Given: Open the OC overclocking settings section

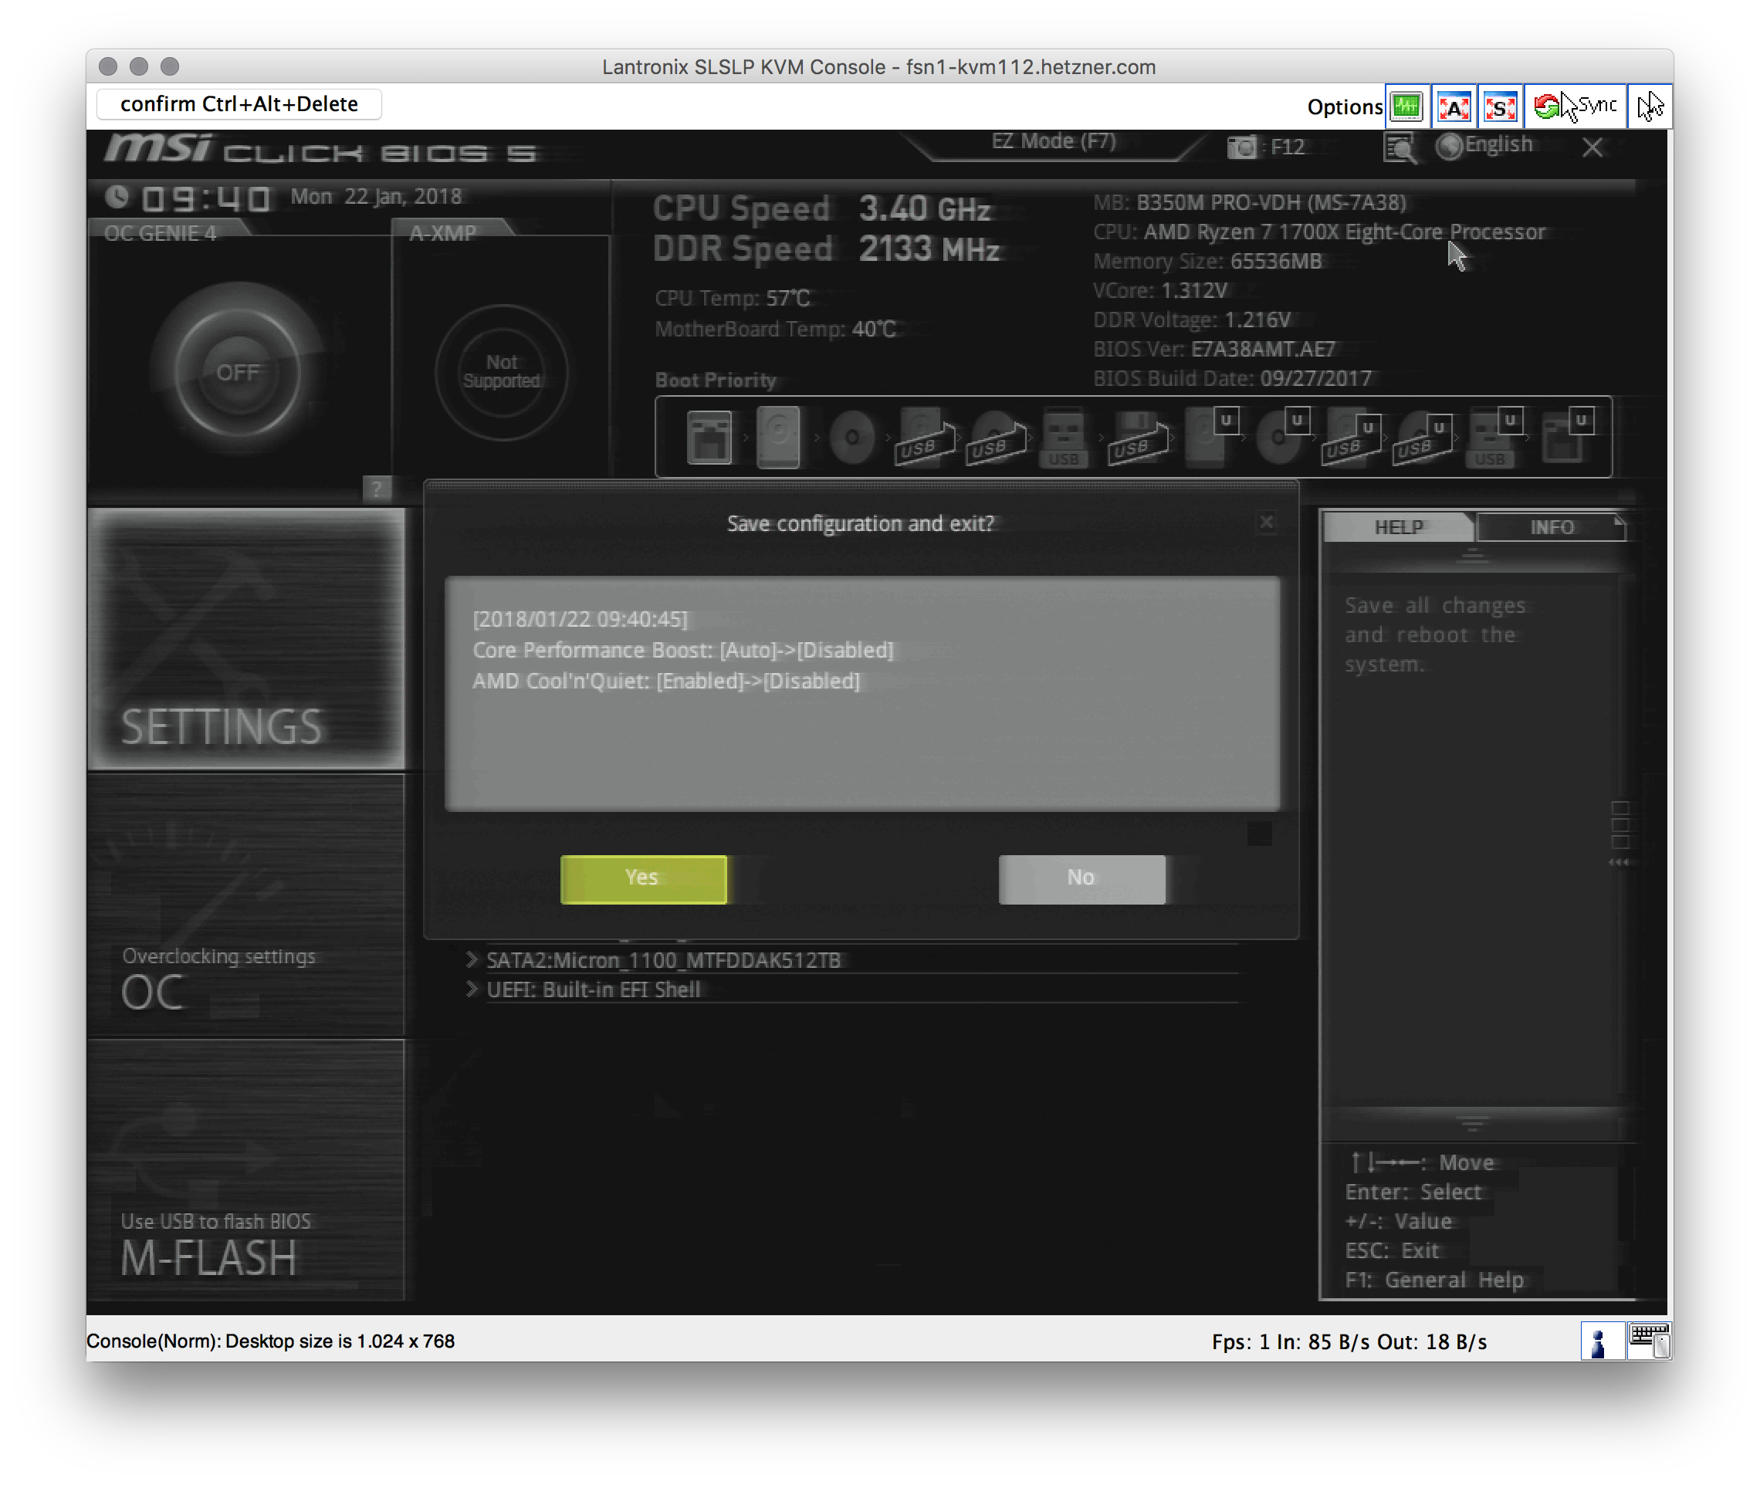Looking at the screenshot, I should (246, 905).
